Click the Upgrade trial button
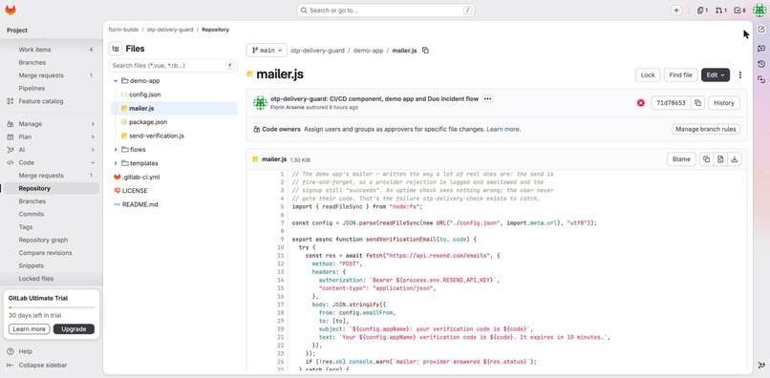Image resolution: width=770 pixels, height=378 pixels. click(x=74, y=329)
